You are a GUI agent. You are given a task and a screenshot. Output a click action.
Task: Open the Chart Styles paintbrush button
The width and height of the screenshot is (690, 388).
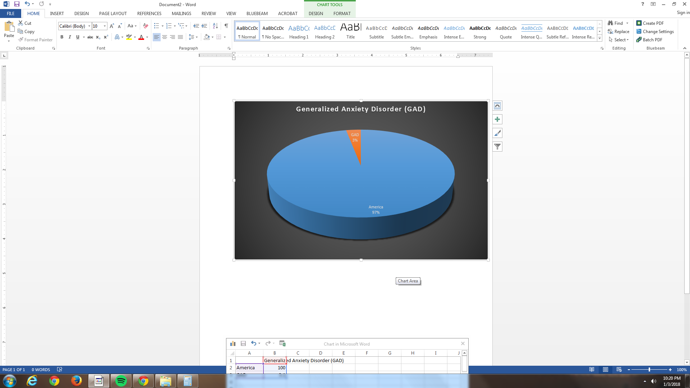click(497, 133)
